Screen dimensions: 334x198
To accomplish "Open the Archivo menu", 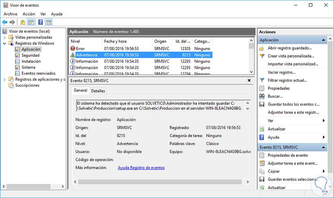I will pos(11,14).
